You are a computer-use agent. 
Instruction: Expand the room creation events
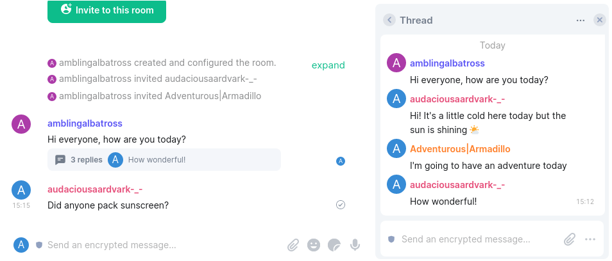pyautogui.click(x=328, y=65)
